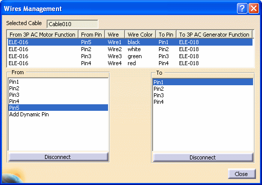The image size is (262, 185).
Task: Sort by From 3P AC Motor Function header
Action: tap(42, 35)
